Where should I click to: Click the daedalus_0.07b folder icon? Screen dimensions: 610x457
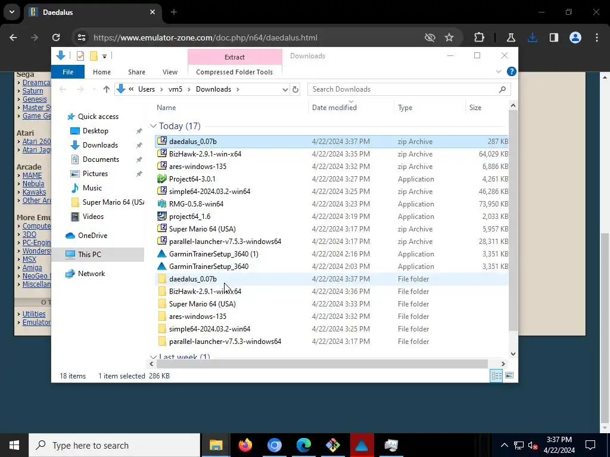(x=162, y=278)
